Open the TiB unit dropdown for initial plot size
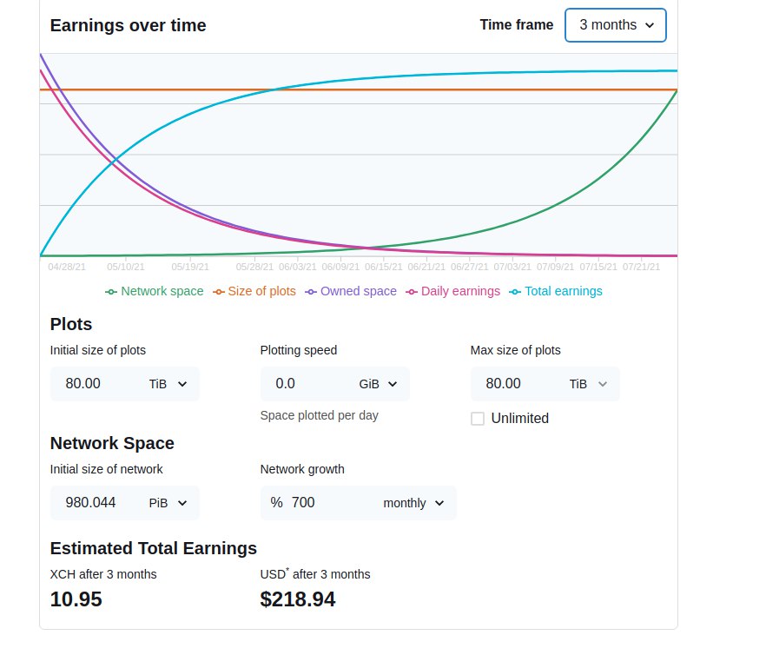 [x=170, y=384]
